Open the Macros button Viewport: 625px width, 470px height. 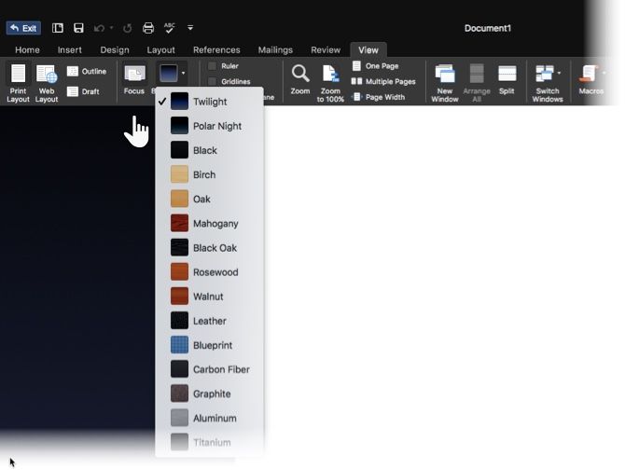(590, 80)
